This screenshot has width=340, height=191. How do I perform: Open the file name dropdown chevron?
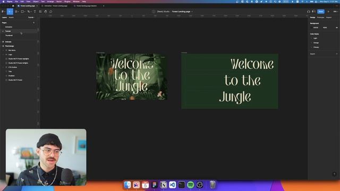192,12
